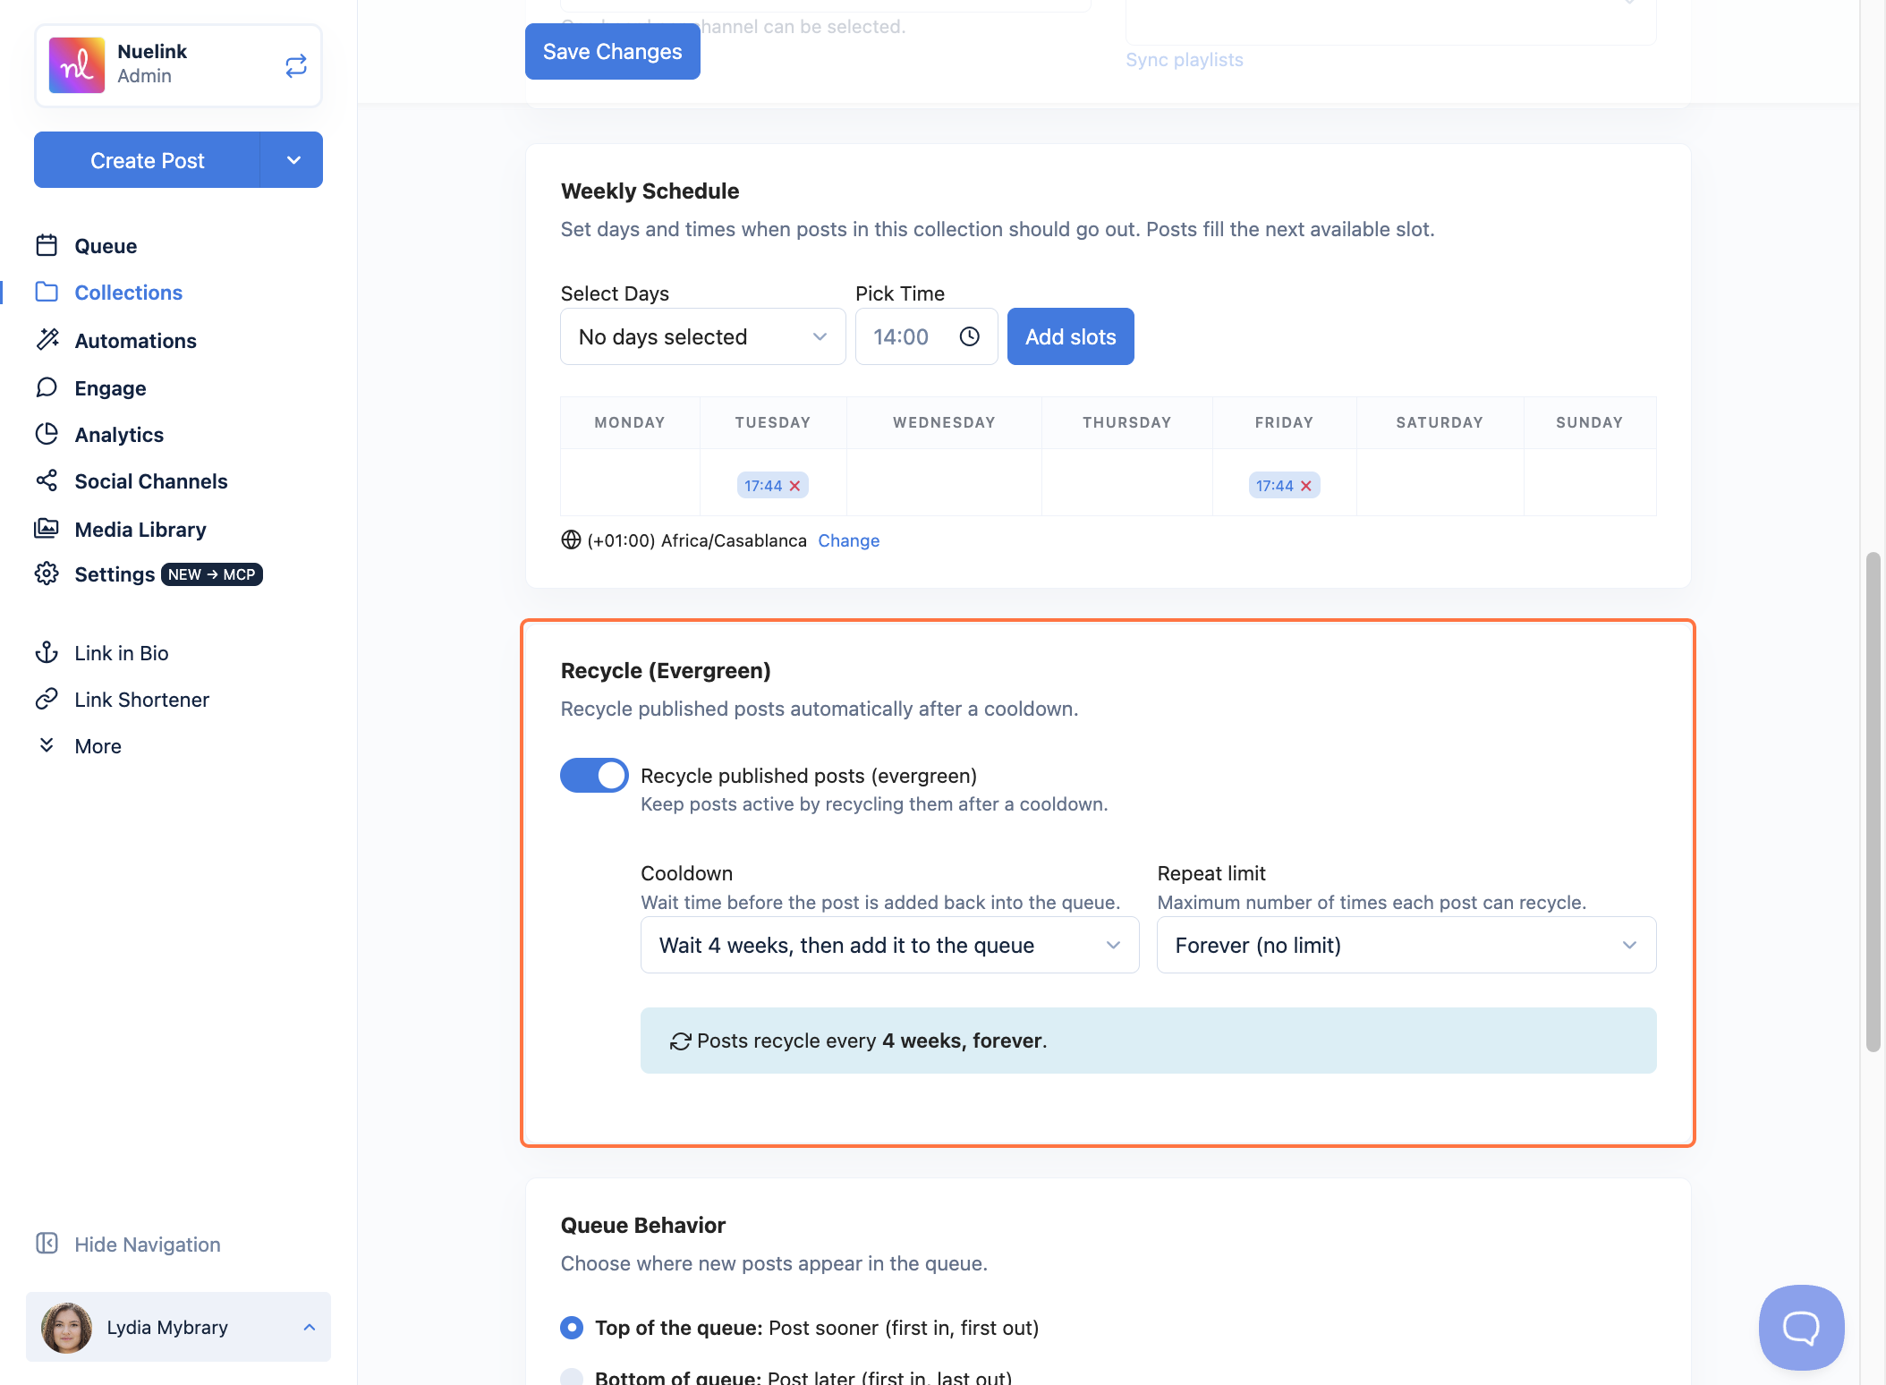Screen dimensions: 1886x1385
Task: Expand the Create Post arrow menu
Action: coord(293,160)
